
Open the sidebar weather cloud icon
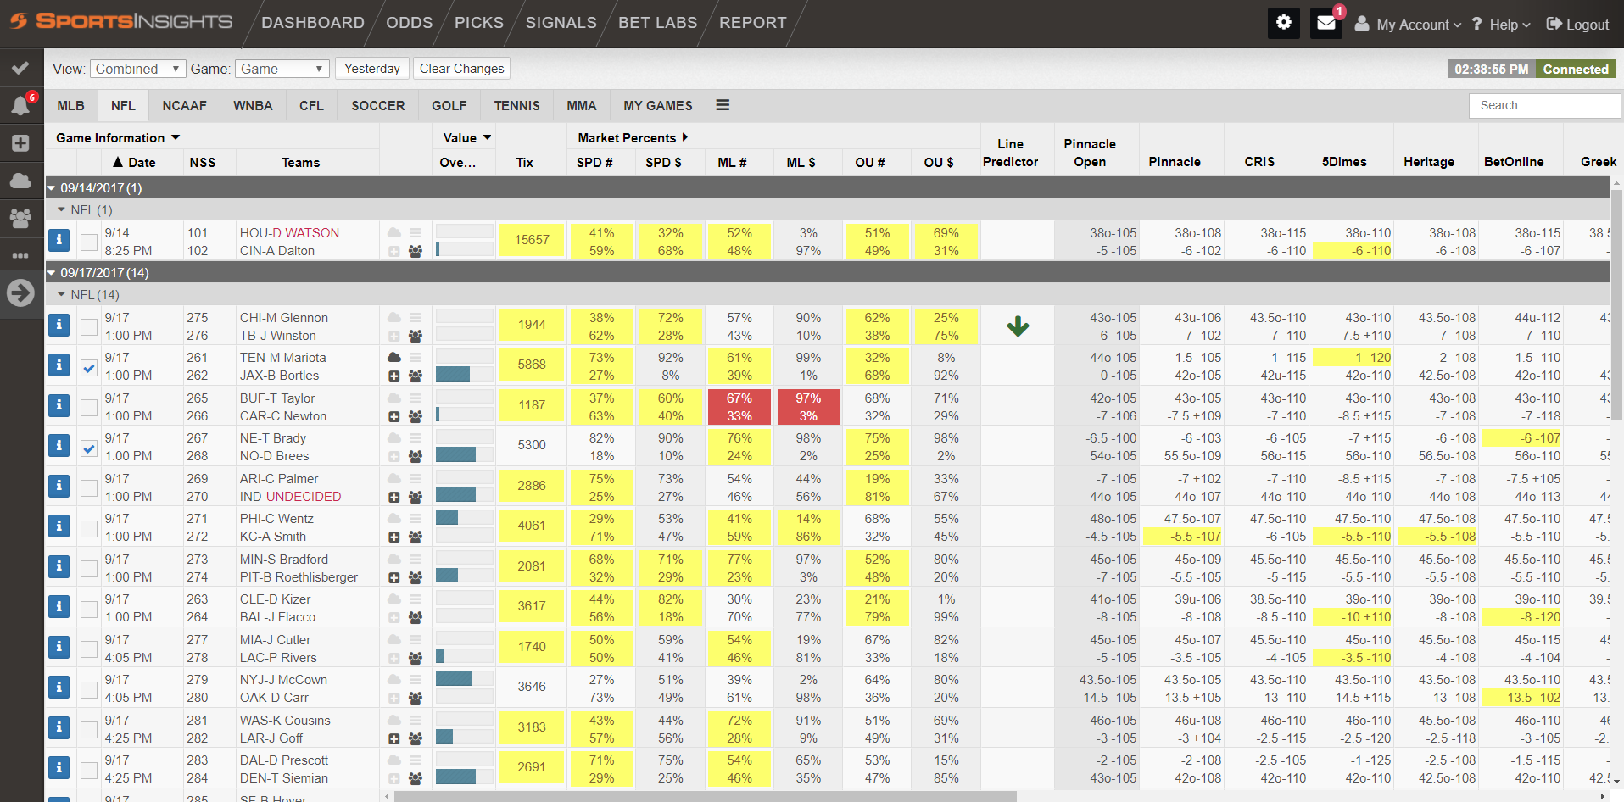[x=21, y=181]
